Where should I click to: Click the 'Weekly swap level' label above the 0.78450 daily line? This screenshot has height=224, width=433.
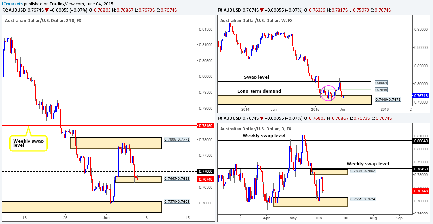[368, 164]
